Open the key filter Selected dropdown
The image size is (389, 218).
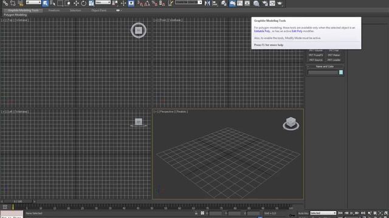pyautogui.click(x=323, y=213)
